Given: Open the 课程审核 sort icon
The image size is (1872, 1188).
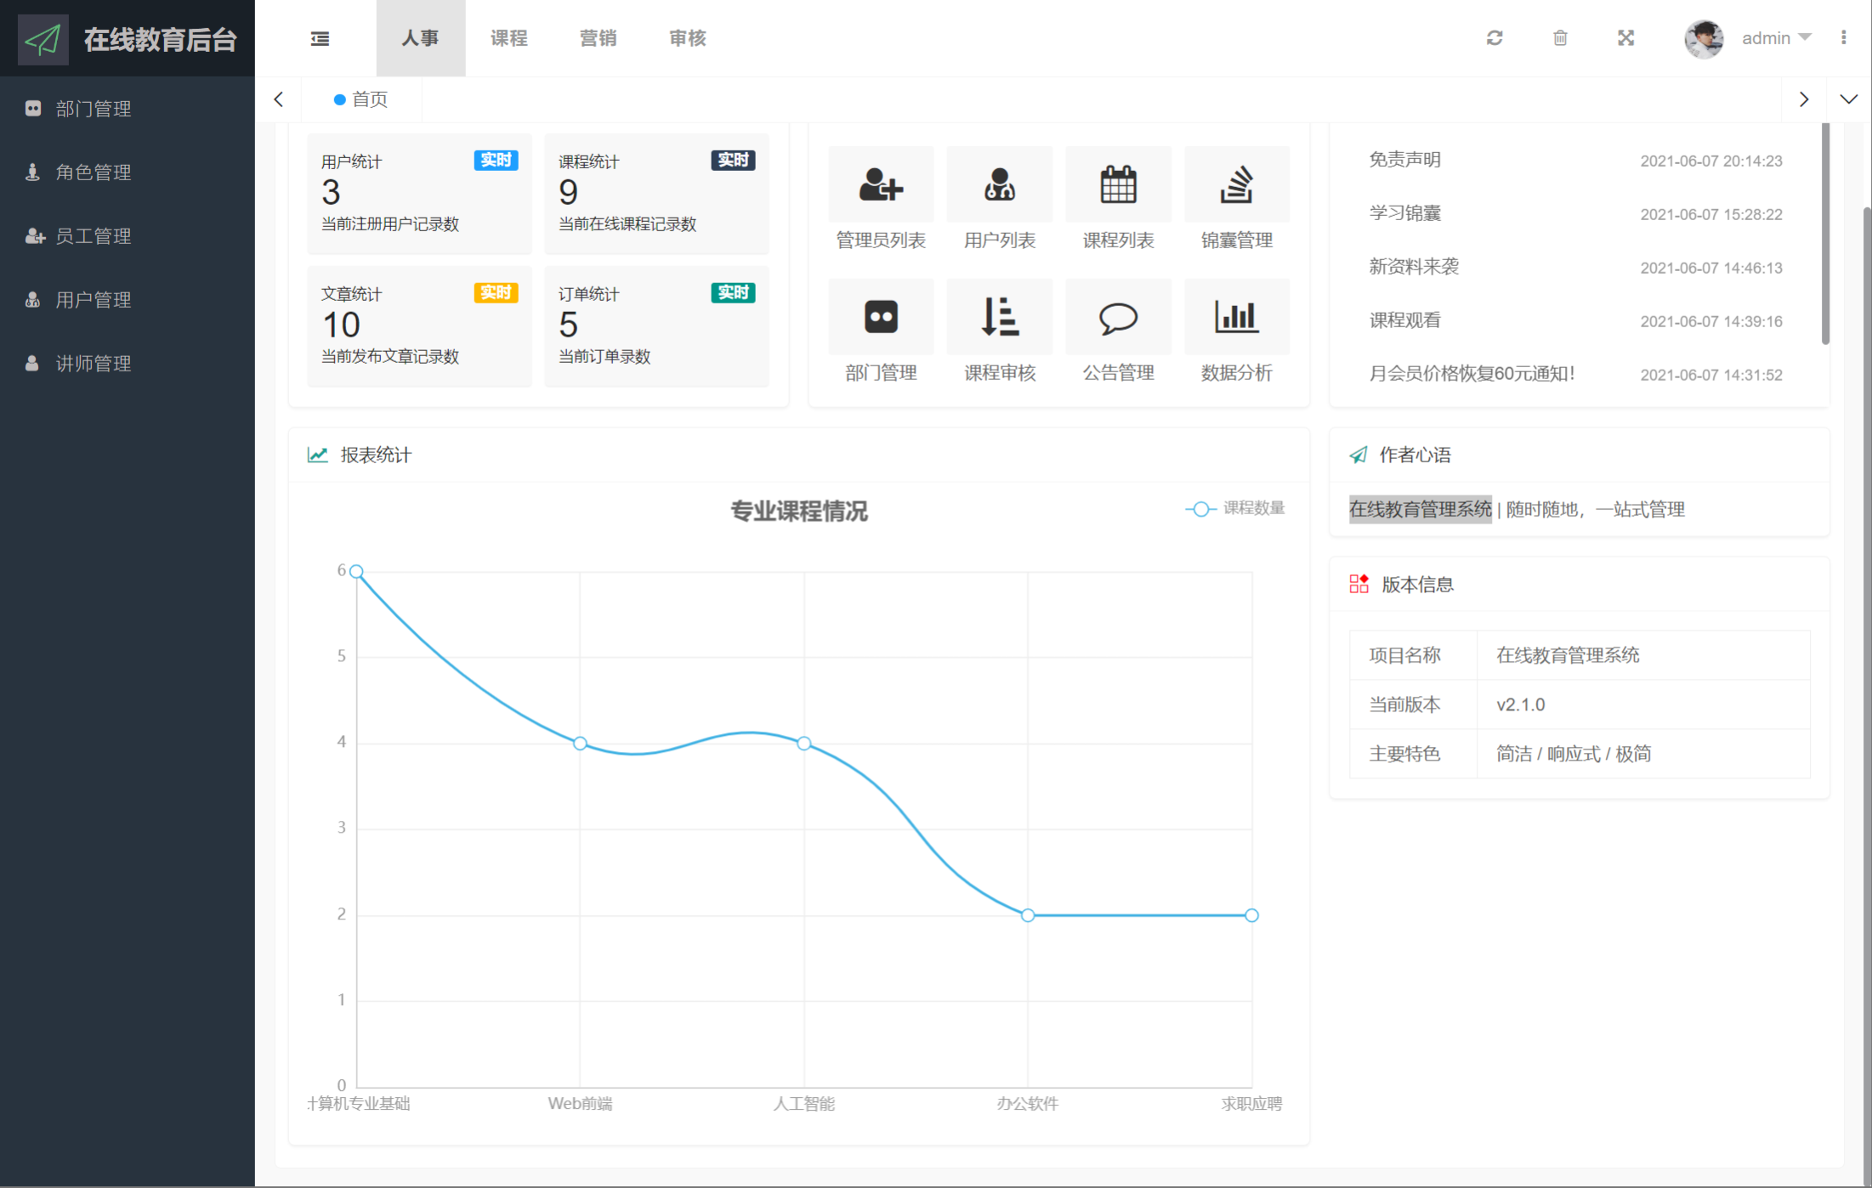Looking at the screenshot, I should pyautogui.click(x=999, y=317).
